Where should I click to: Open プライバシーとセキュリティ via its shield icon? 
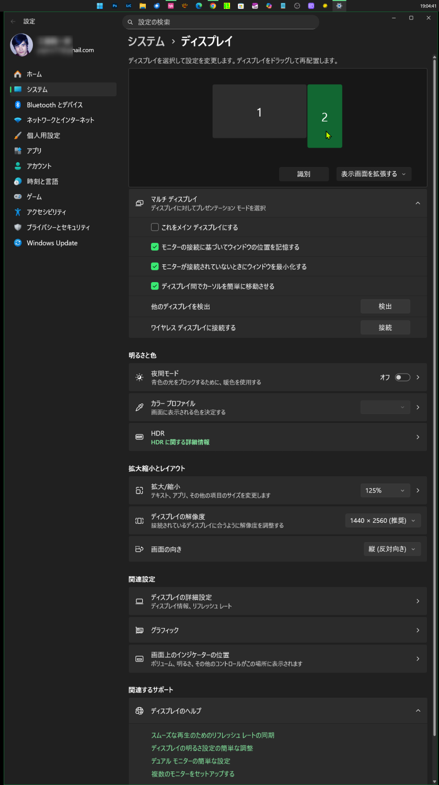click(x=18, y=228)
